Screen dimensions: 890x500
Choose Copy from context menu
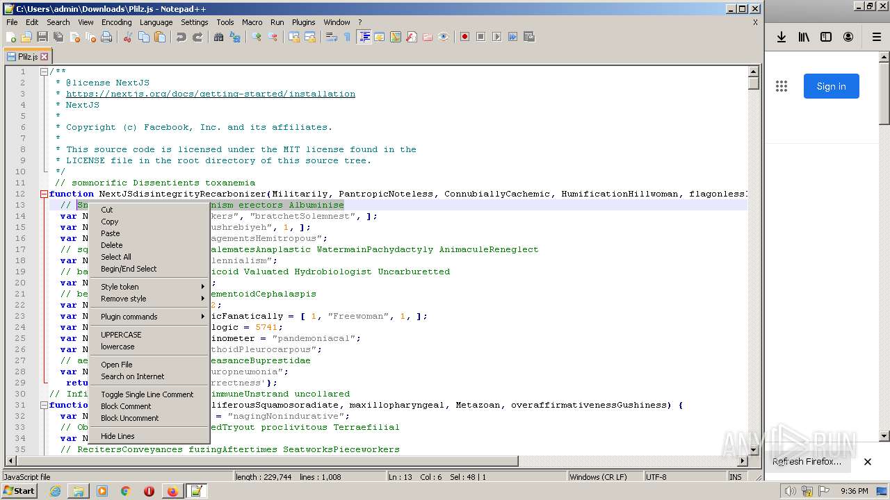[x=149, y=222]
